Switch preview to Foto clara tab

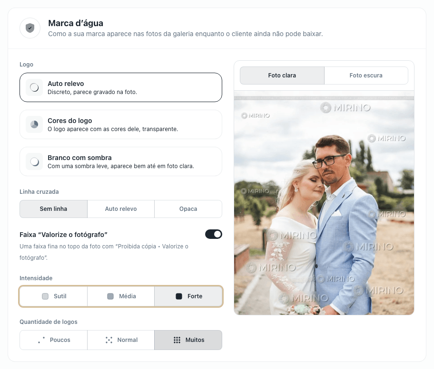point(282,76)
